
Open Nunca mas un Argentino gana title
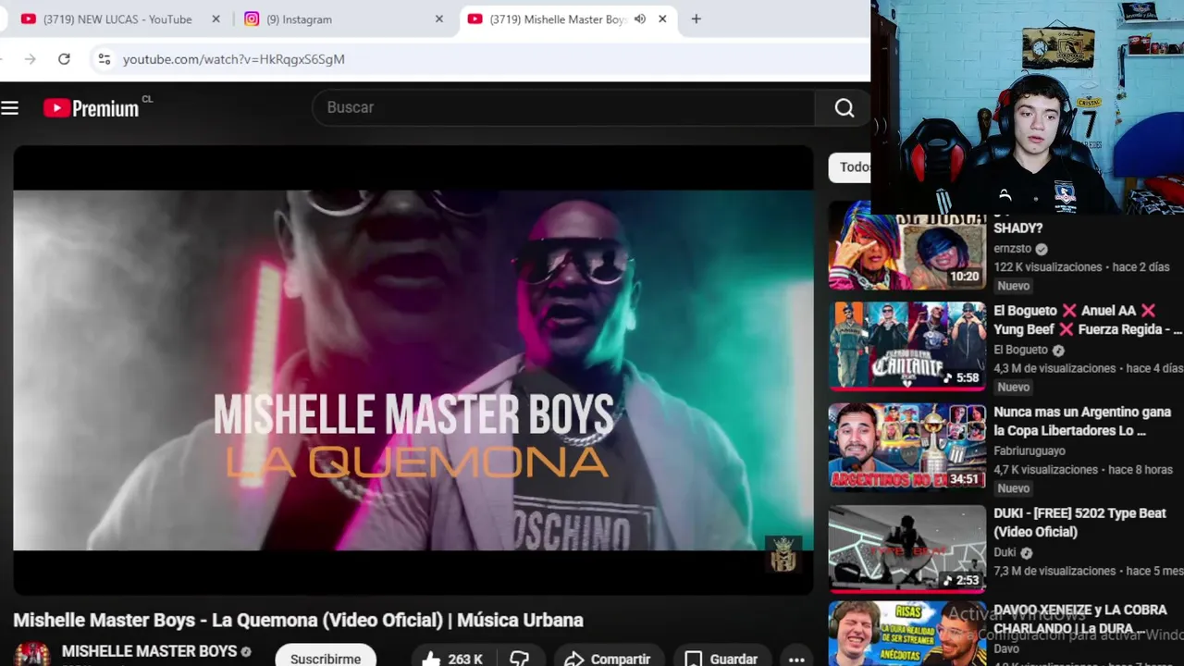click(x=1082, y=421)
